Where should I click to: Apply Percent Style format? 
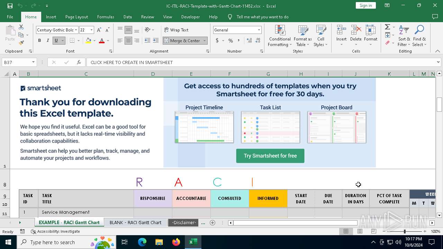pyautogui.click(x=230, y=40)
